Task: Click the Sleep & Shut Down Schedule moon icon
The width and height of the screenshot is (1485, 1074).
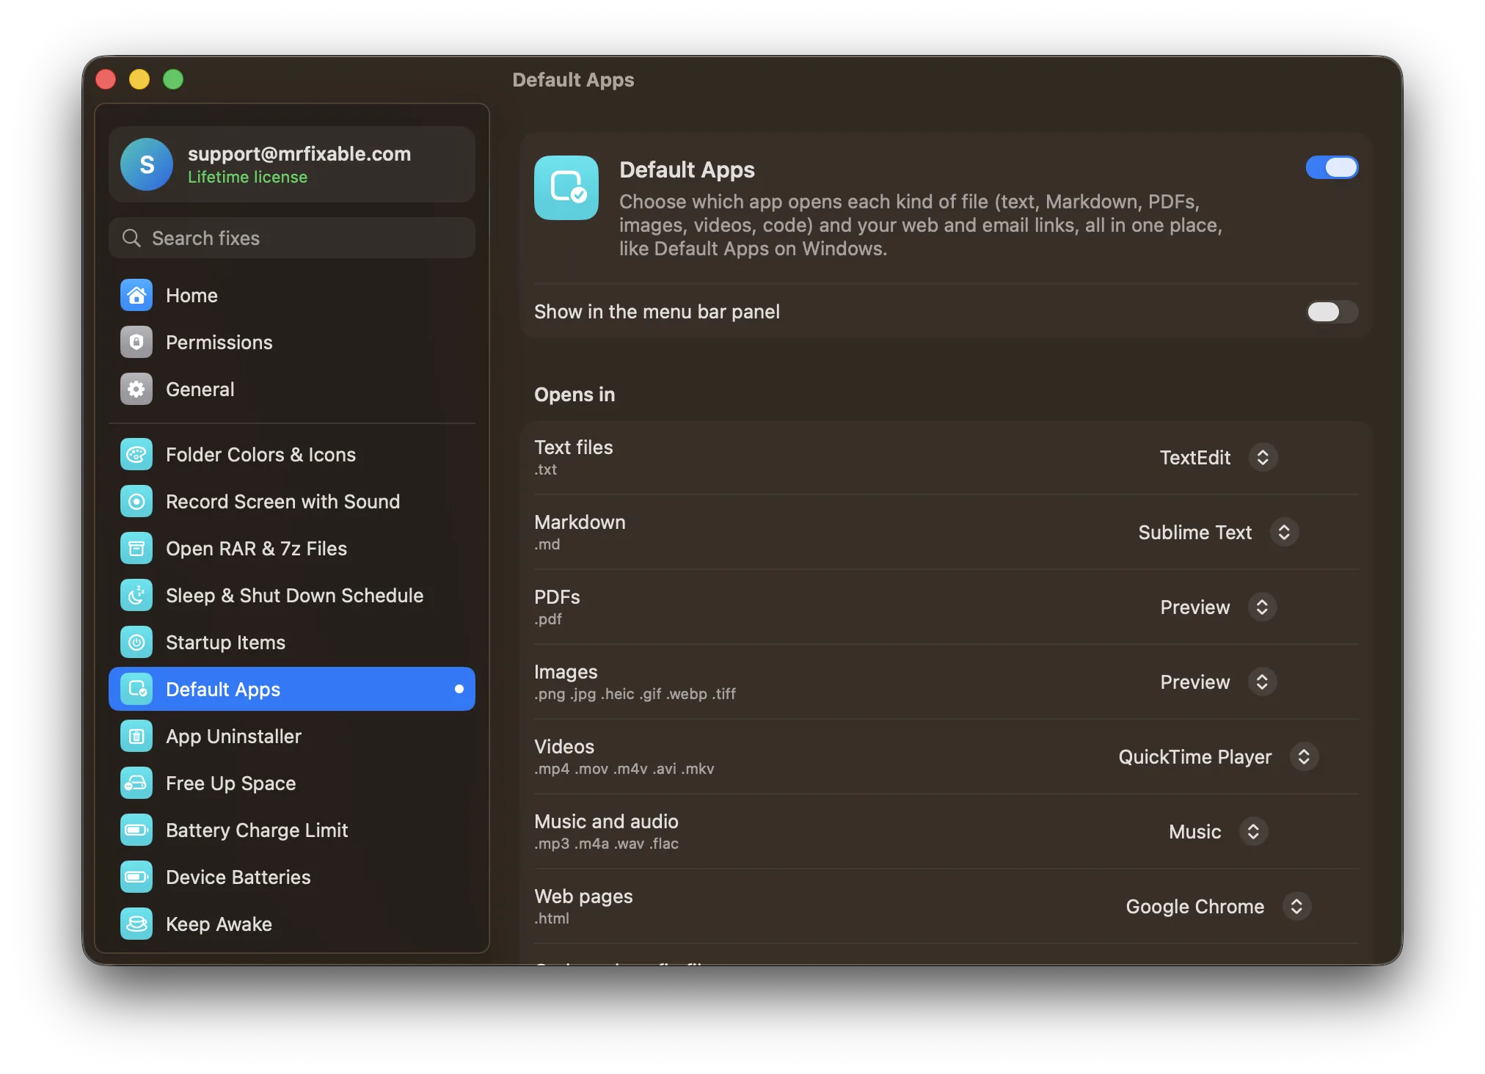Action: point(136,595)
